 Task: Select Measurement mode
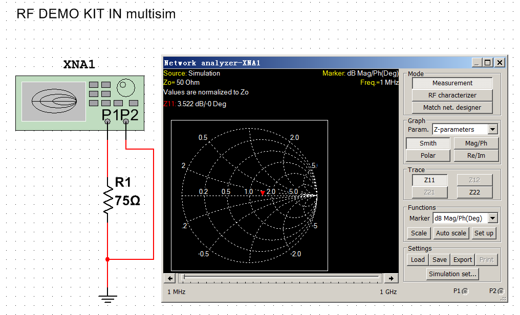pyautogui.click(x=452, y=83)
